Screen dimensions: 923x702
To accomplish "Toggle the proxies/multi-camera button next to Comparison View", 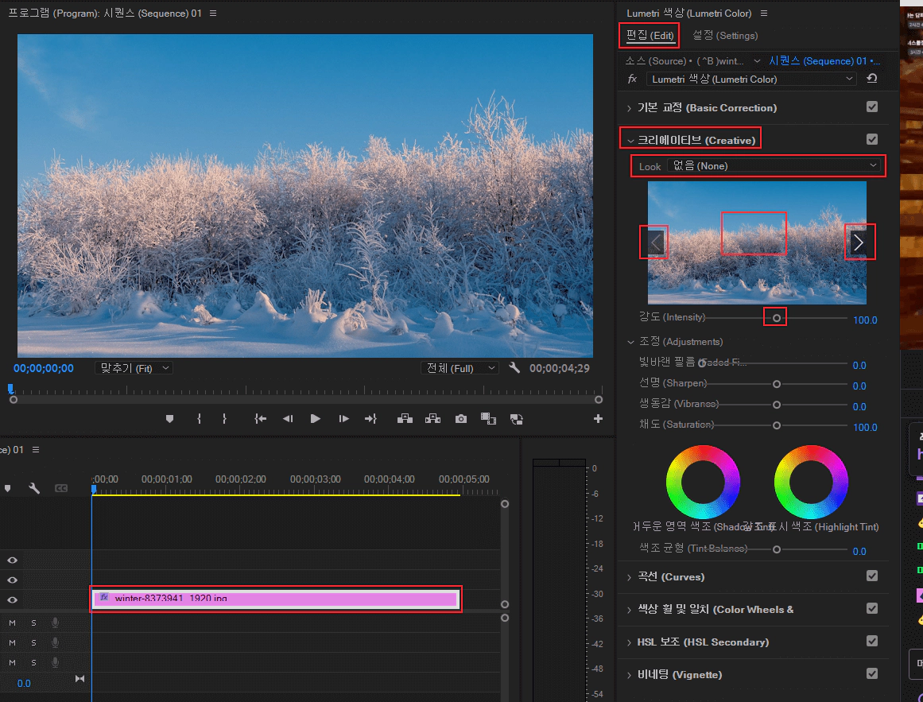I will point(516,419).
